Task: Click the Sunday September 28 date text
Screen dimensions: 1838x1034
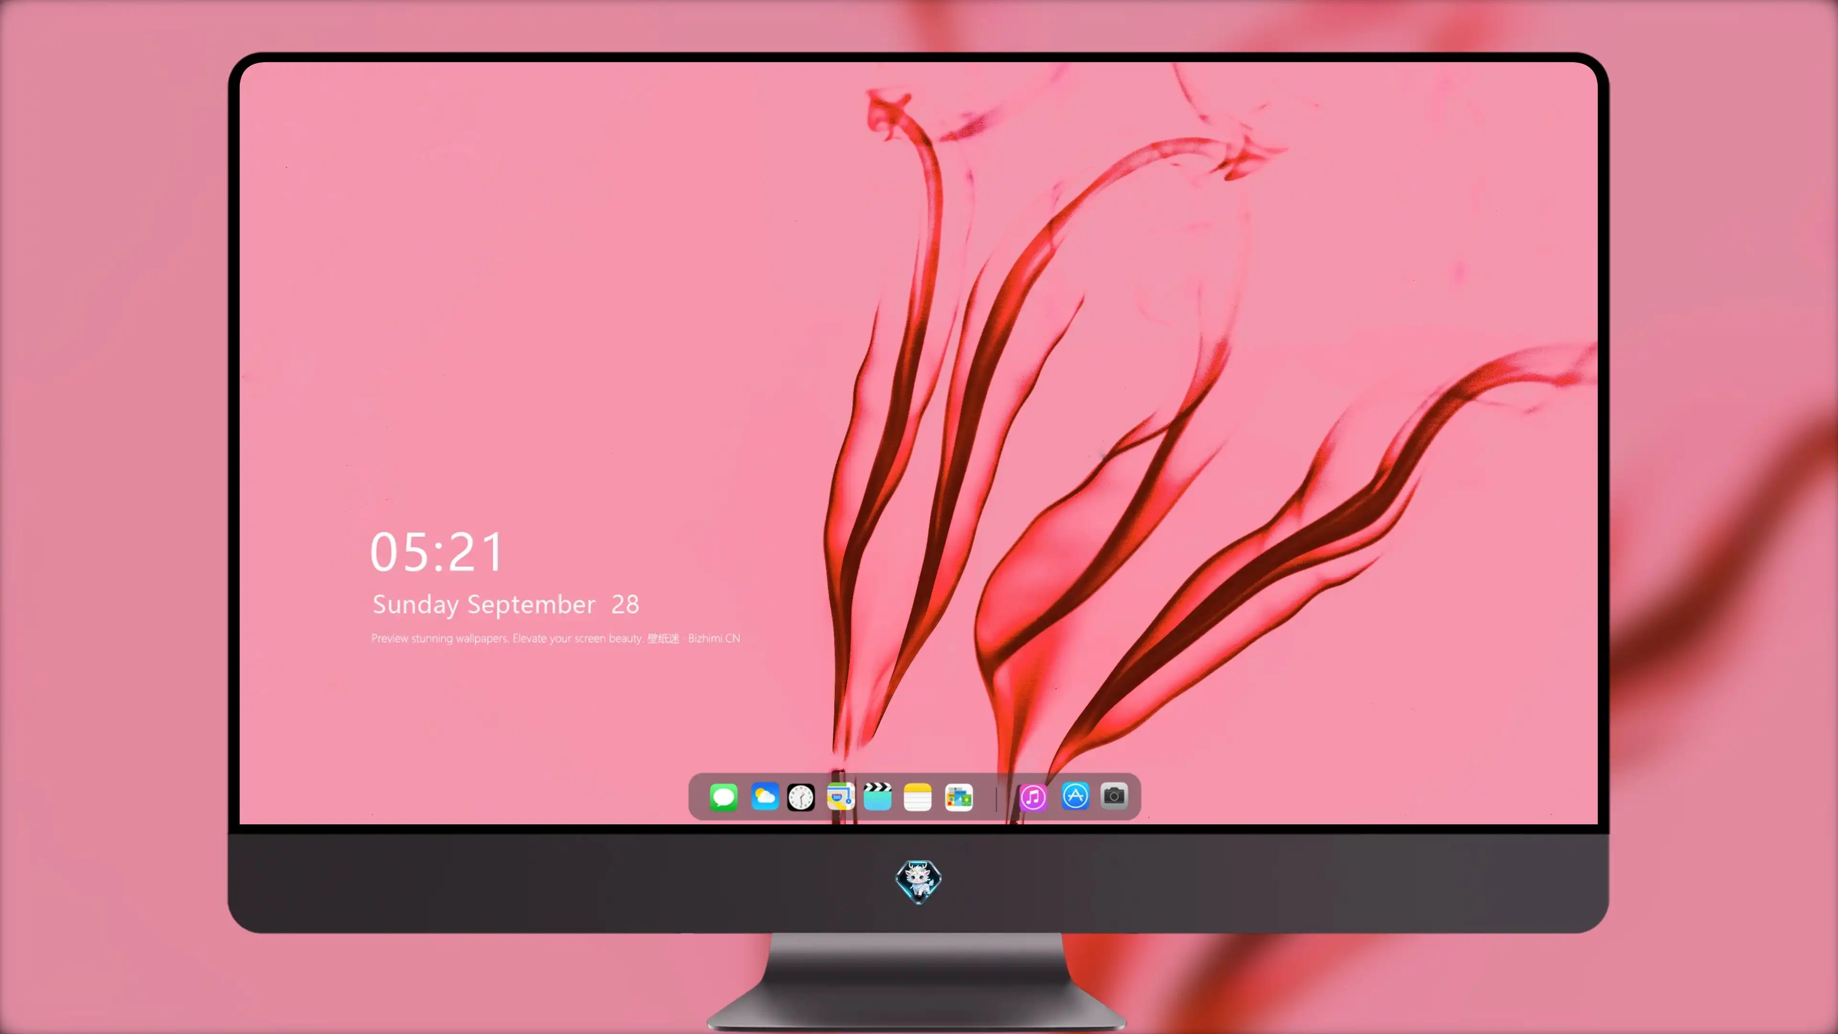Action: pos(505,605)
